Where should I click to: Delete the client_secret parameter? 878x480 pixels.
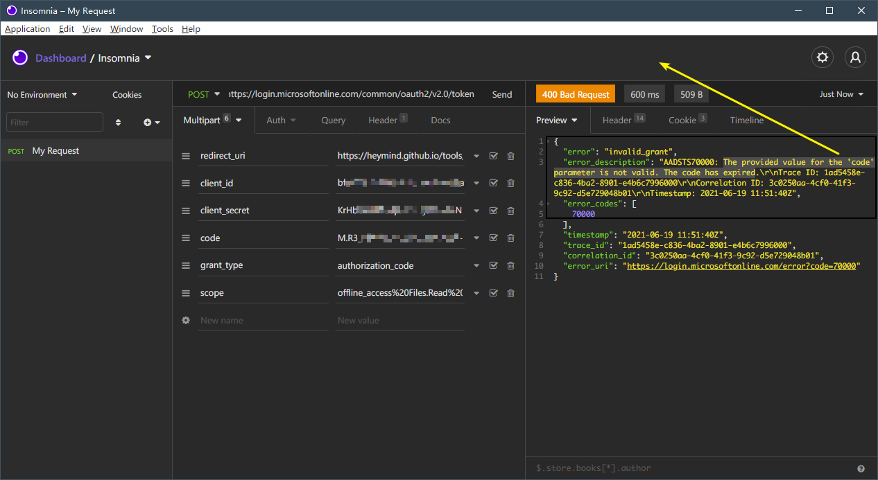[511, 211]
